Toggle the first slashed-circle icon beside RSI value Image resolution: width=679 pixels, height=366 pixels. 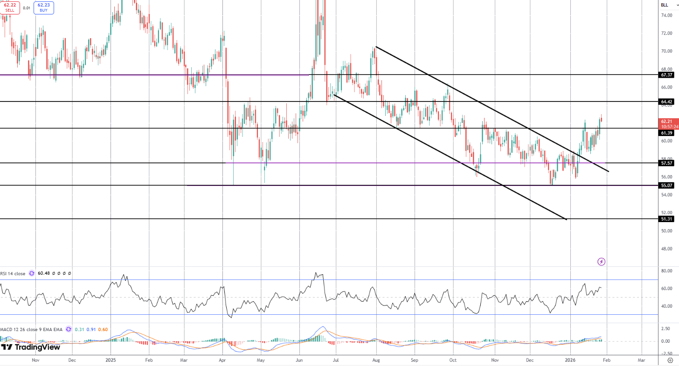[54, 273]
